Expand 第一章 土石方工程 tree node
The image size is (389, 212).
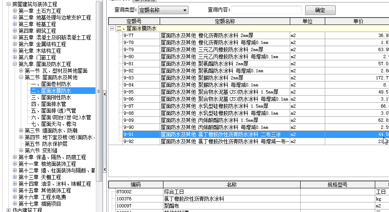click(x=15, y=11)
